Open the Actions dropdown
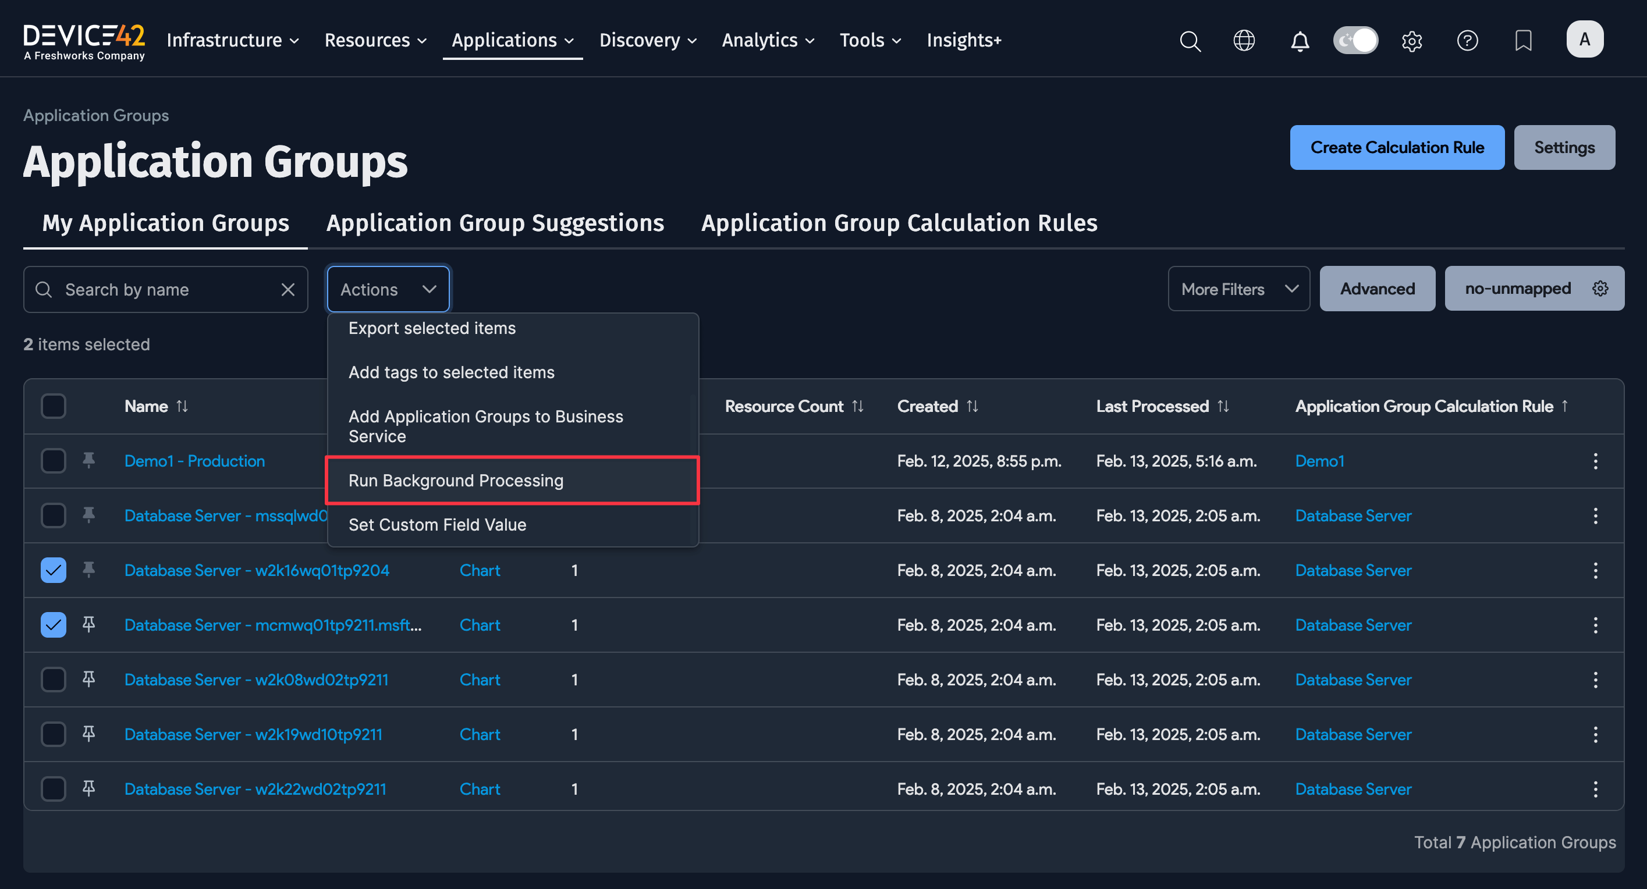This screenshot has height=889, width=1647. coord(388,288)
